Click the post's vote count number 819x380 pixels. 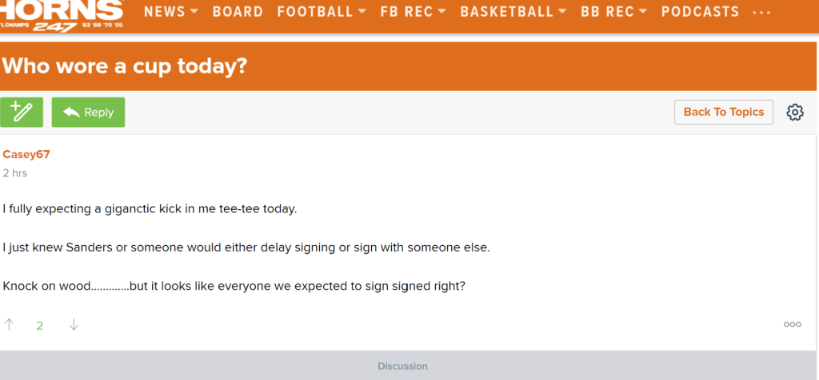click(40, 325)
